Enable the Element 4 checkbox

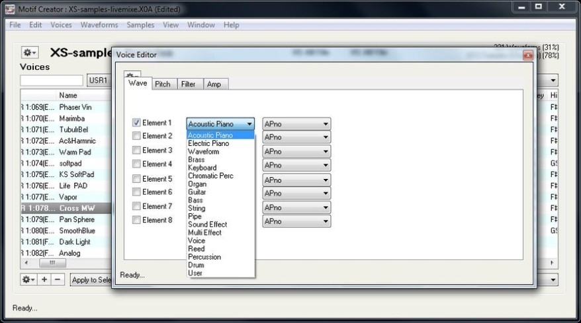136,164
